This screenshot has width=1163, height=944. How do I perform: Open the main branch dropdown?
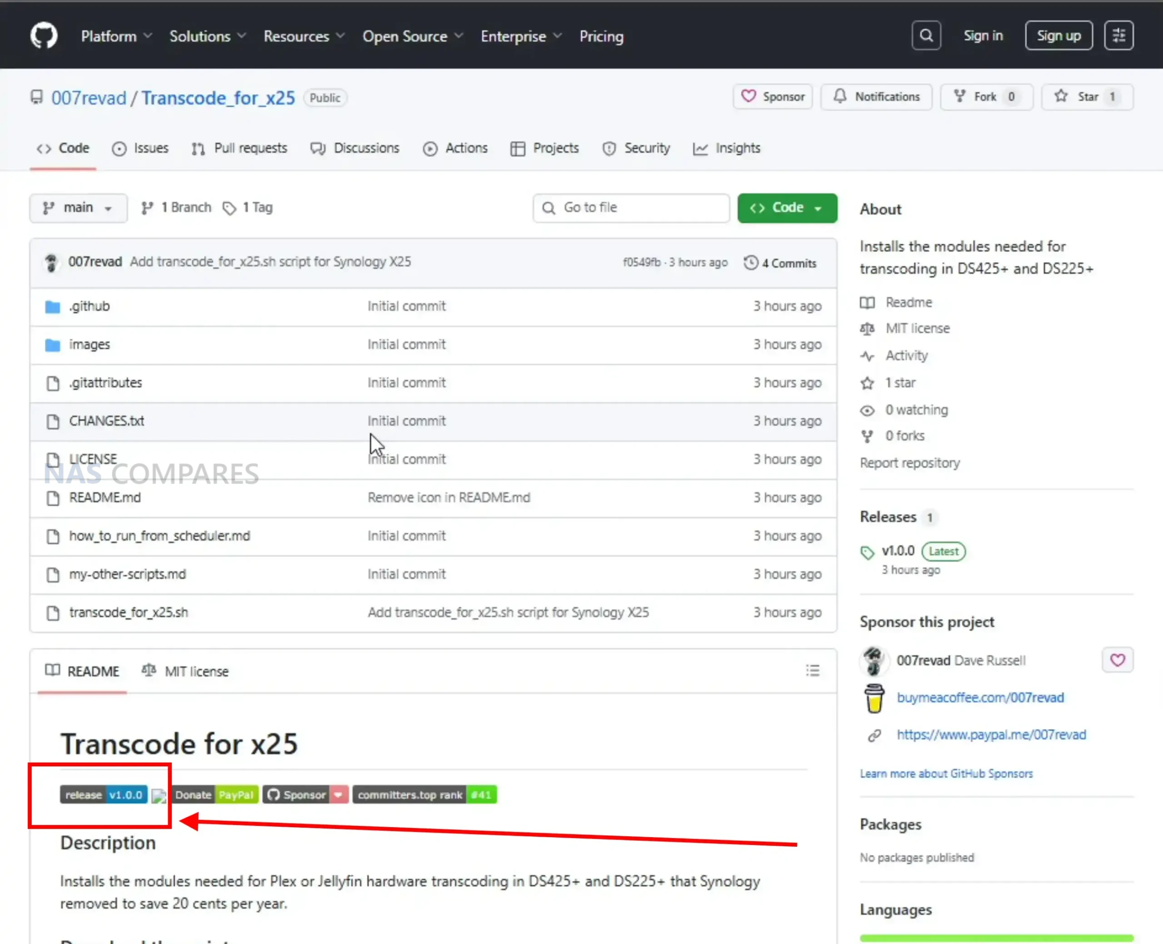click(x=78, y=208)
